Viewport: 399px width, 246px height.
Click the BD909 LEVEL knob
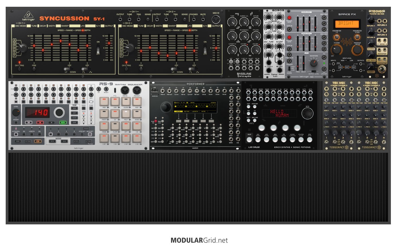(279, 18)
